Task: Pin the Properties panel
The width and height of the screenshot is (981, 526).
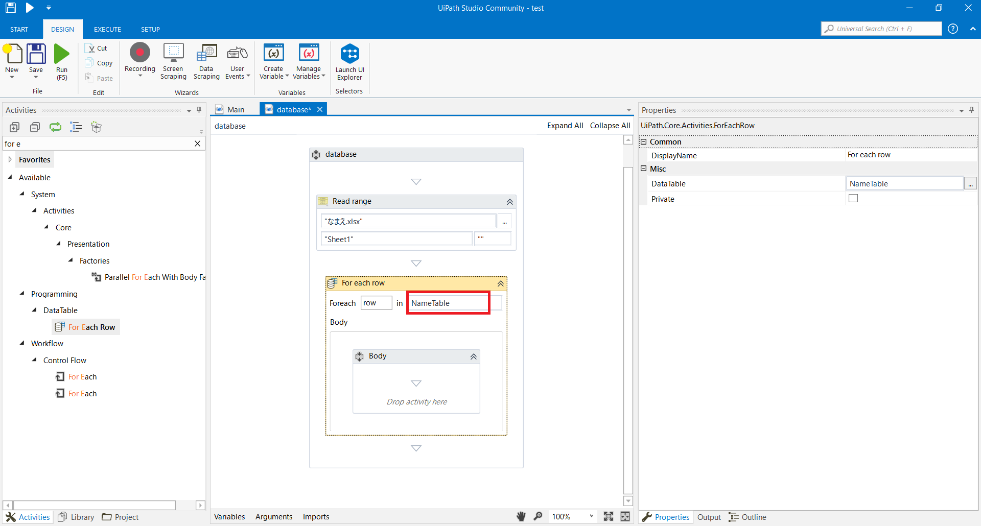Action: tap(971, 109)
